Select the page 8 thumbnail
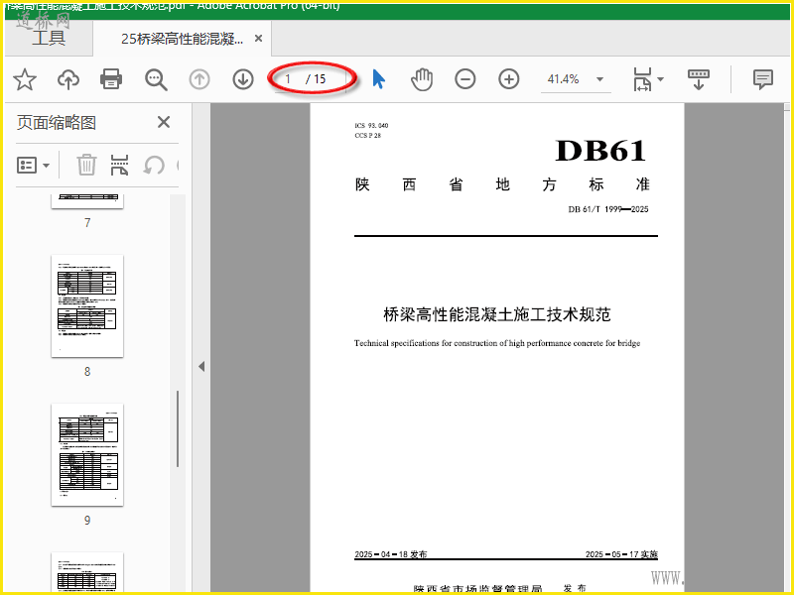Viewport: 794px width, 595px height. 87,306
